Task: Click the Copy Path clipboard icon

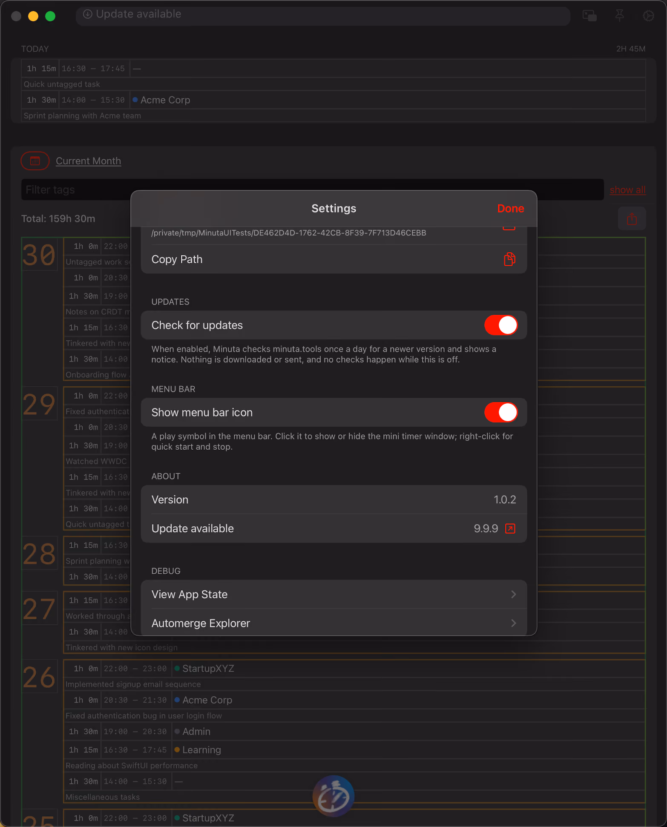Action: pos(509,259)
